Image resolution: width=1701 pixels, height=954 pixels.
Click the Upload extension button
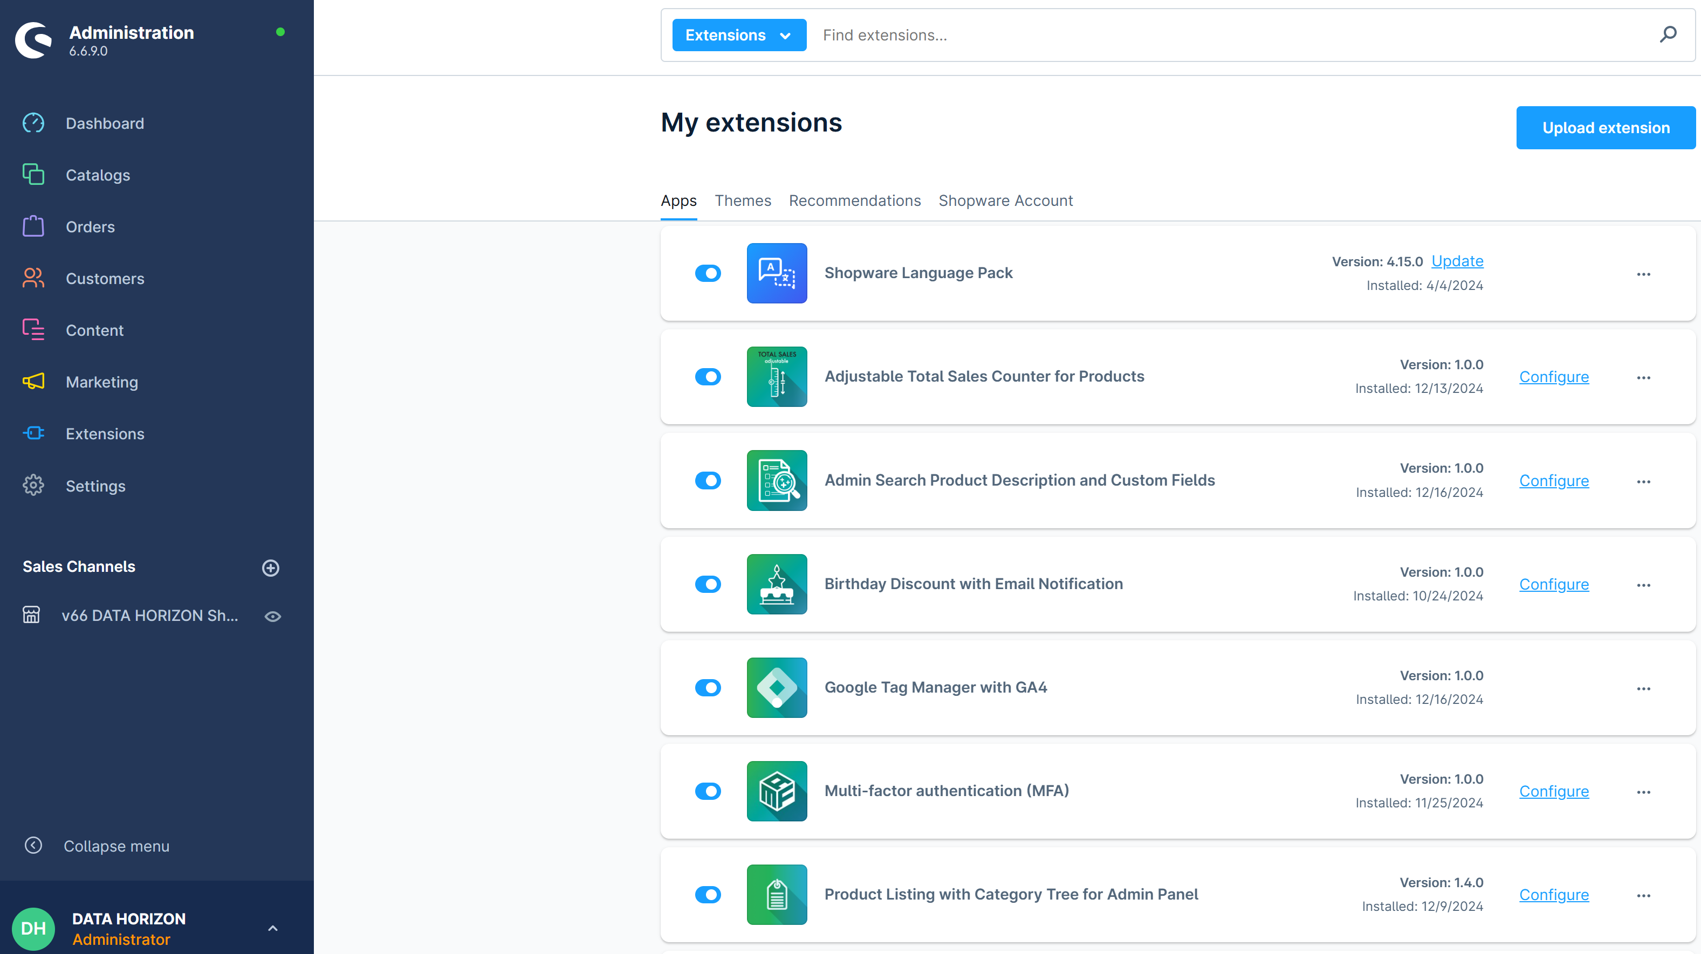[x=1605, y=127]
